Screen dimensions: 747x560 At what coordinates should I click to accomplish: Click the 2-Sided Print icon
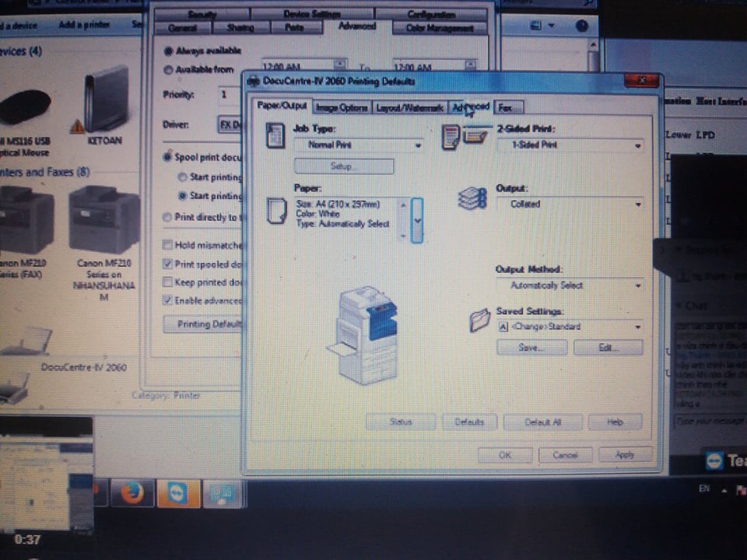[x=464, y=137]
